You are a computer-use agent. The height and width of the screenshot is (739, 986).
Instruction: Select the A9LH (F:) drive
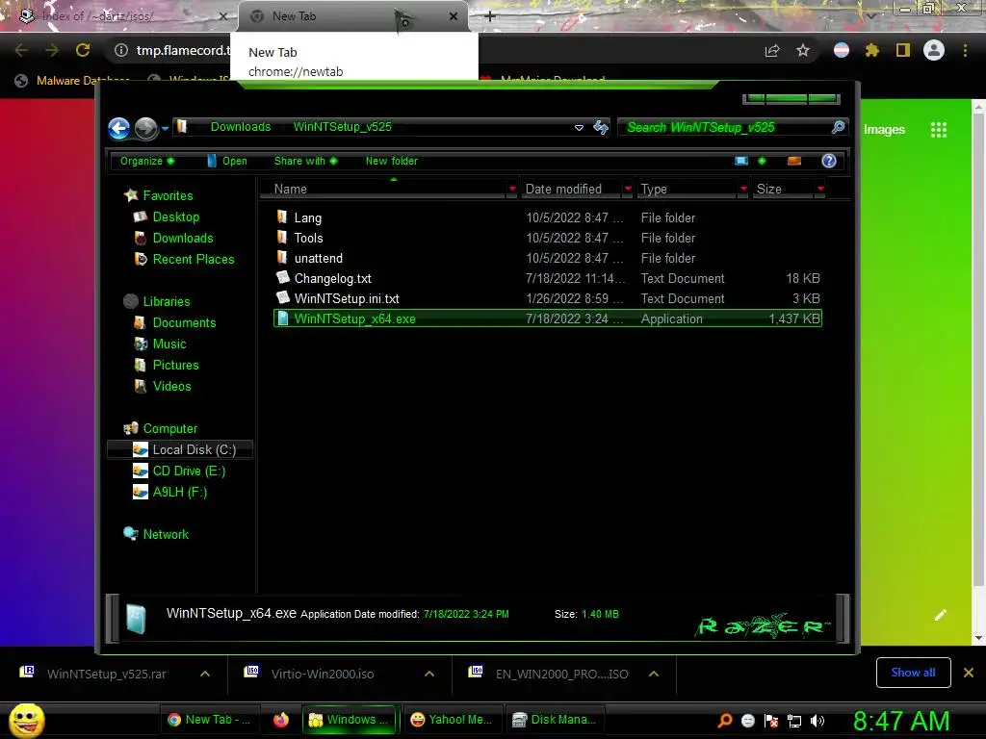(x=179, y=492)
